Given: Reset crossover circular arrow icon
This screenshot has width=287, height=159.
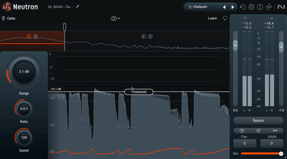Looking at the screenshot, I should pos(225,18).
